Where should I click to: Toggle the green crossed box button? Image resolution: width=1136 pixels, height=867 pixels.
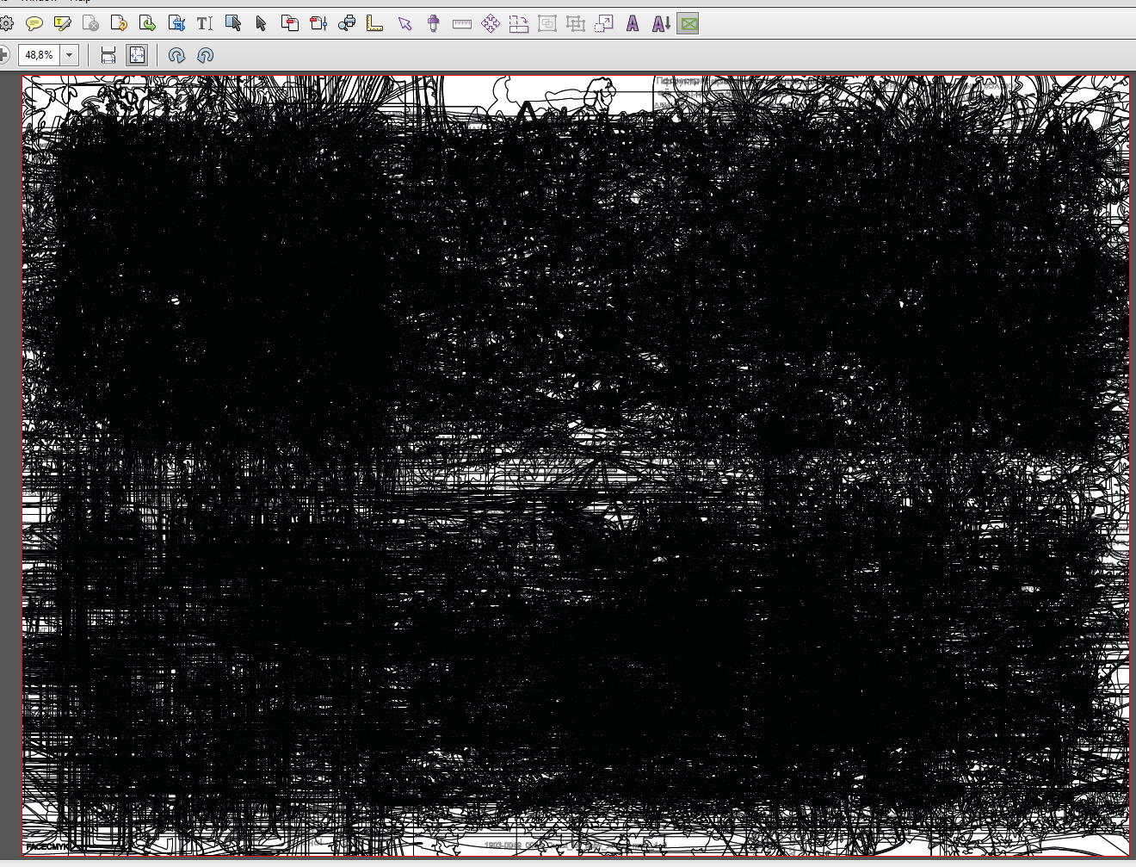tap(688, 24)
